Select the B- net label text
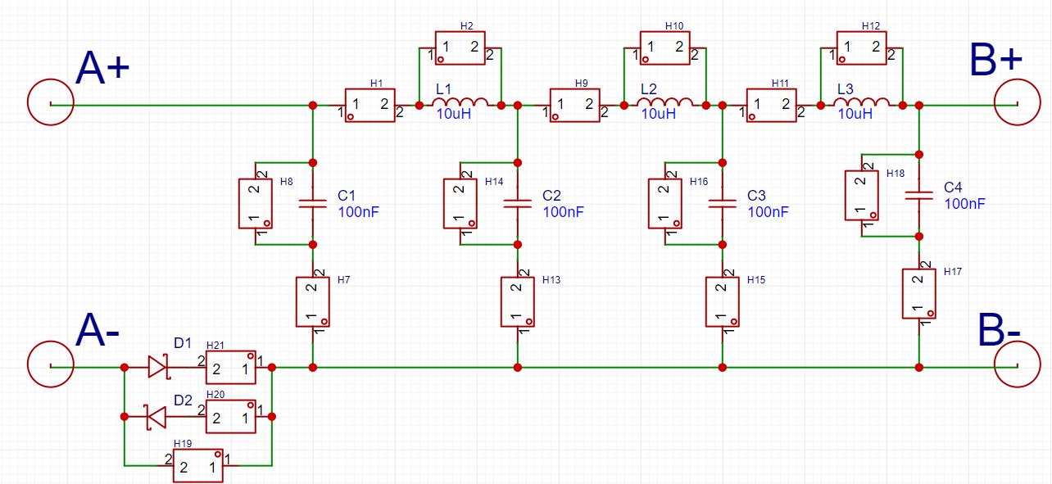This screenshot has width=1052, height=484. [x=999, y=332]
